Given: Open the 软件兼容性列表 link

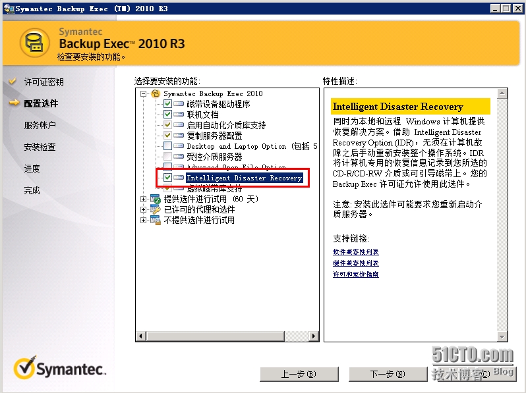Looking at the screenshot, I should [355, 252].
